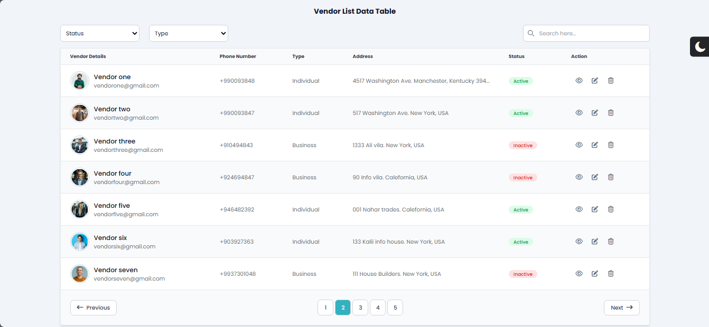Image resolution: width=709 pixels, height=327 pixels.
Task: Click the eye icon for Vendor seven
Action: [579, 274]
